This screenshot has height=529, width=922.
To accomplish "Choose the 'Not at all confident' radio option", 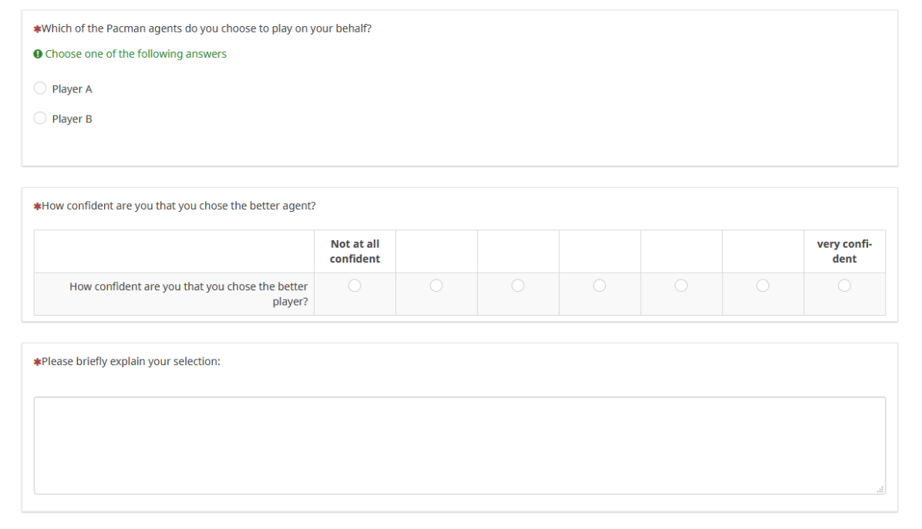I will click(355, 286).
